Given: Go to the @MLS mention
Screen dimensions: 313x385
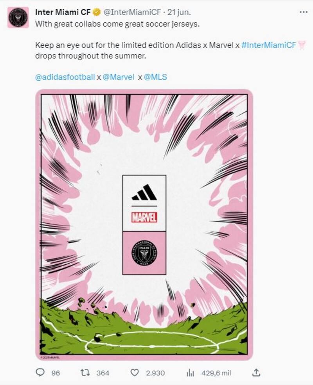Looking at the screenshot, I should (155, 77).
